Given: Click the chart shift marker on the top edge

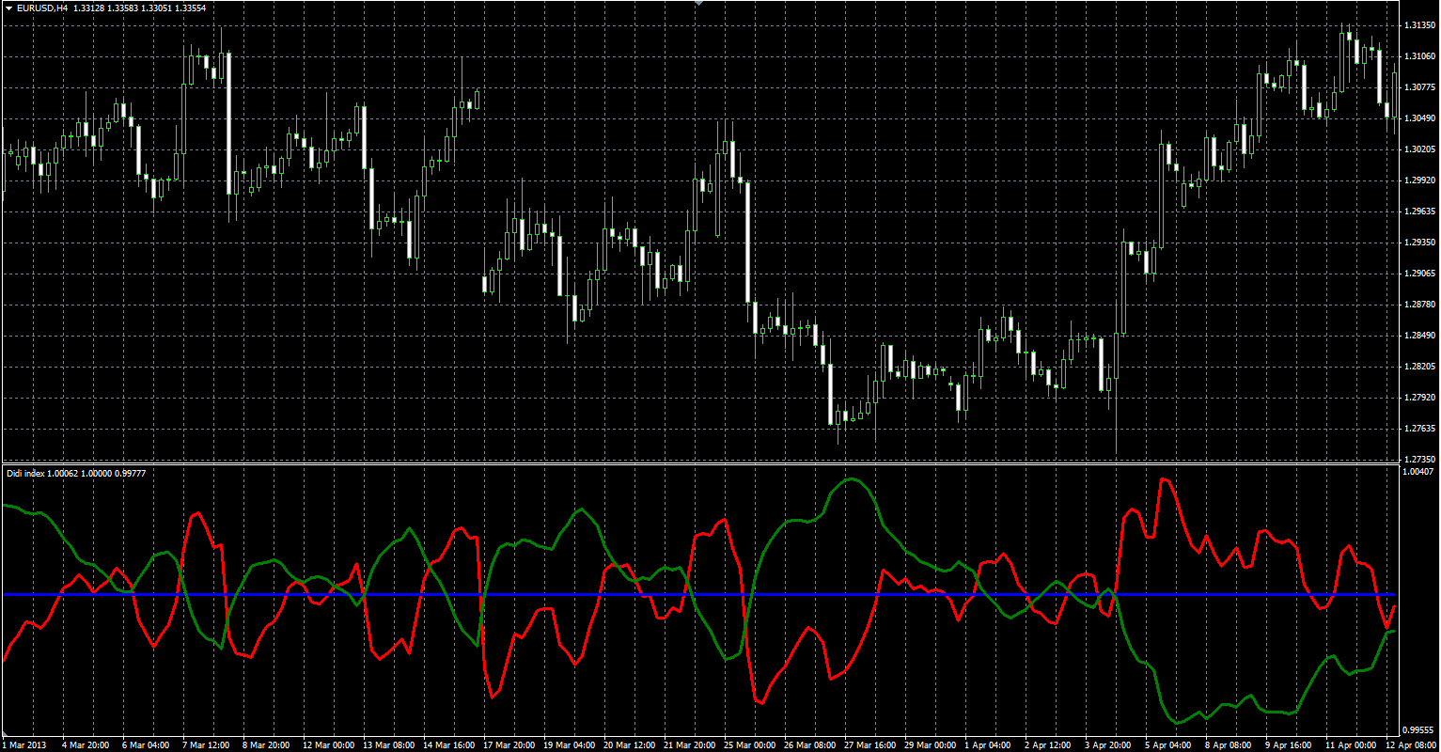Looking at the screenshot, I should [x=698, y=4].
